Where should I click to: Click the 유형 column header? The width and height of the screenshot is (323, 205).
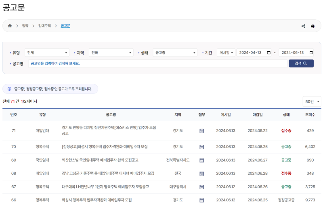[x=42, y=115]
